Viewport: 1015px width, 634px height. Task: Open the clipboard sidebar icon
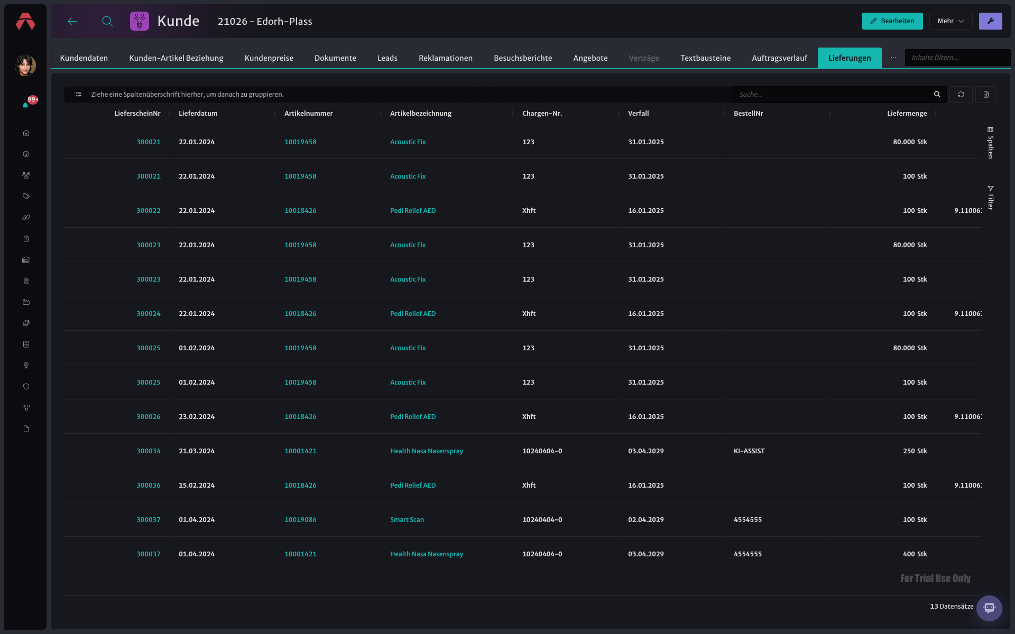[26, 239]
